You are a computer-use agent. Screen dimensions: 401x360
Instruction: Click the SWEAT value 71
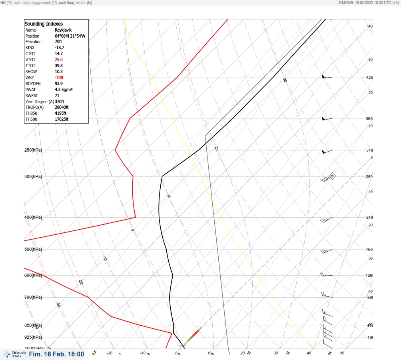click(57, 96)
